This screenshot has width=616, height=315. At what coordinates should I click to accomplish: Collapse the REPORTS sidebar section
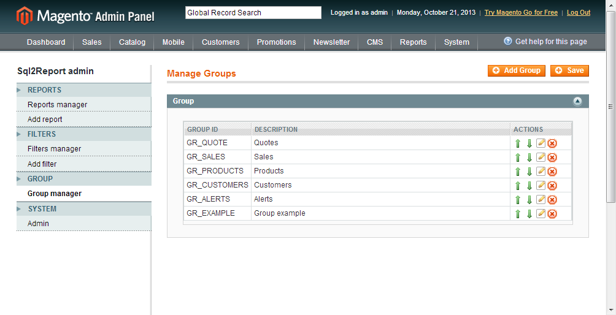[19, 90]
